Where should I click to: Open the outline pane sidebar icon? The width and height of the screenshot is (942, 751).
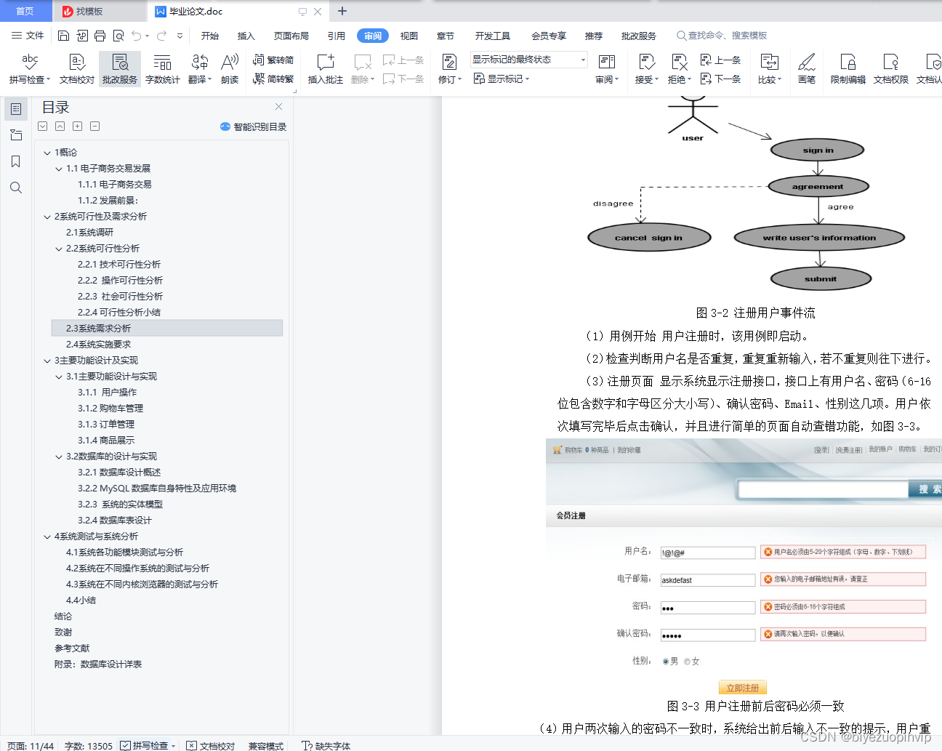tap(16, 108)
